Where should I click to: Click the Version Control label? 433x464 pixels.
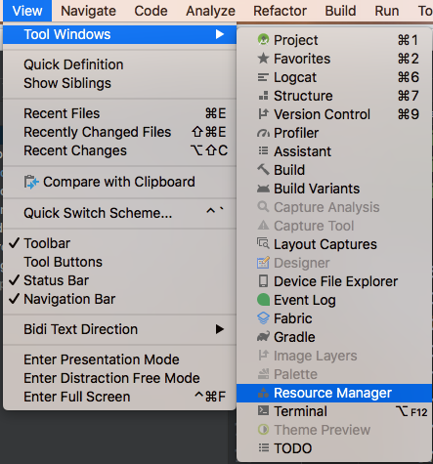pyautogui.click(x=322, y=114)
